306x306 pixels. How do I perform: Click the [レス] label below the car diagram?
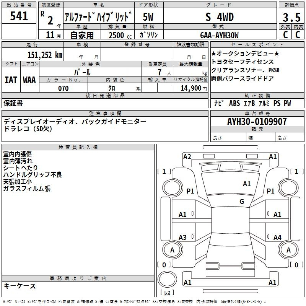tap(167, 293)
